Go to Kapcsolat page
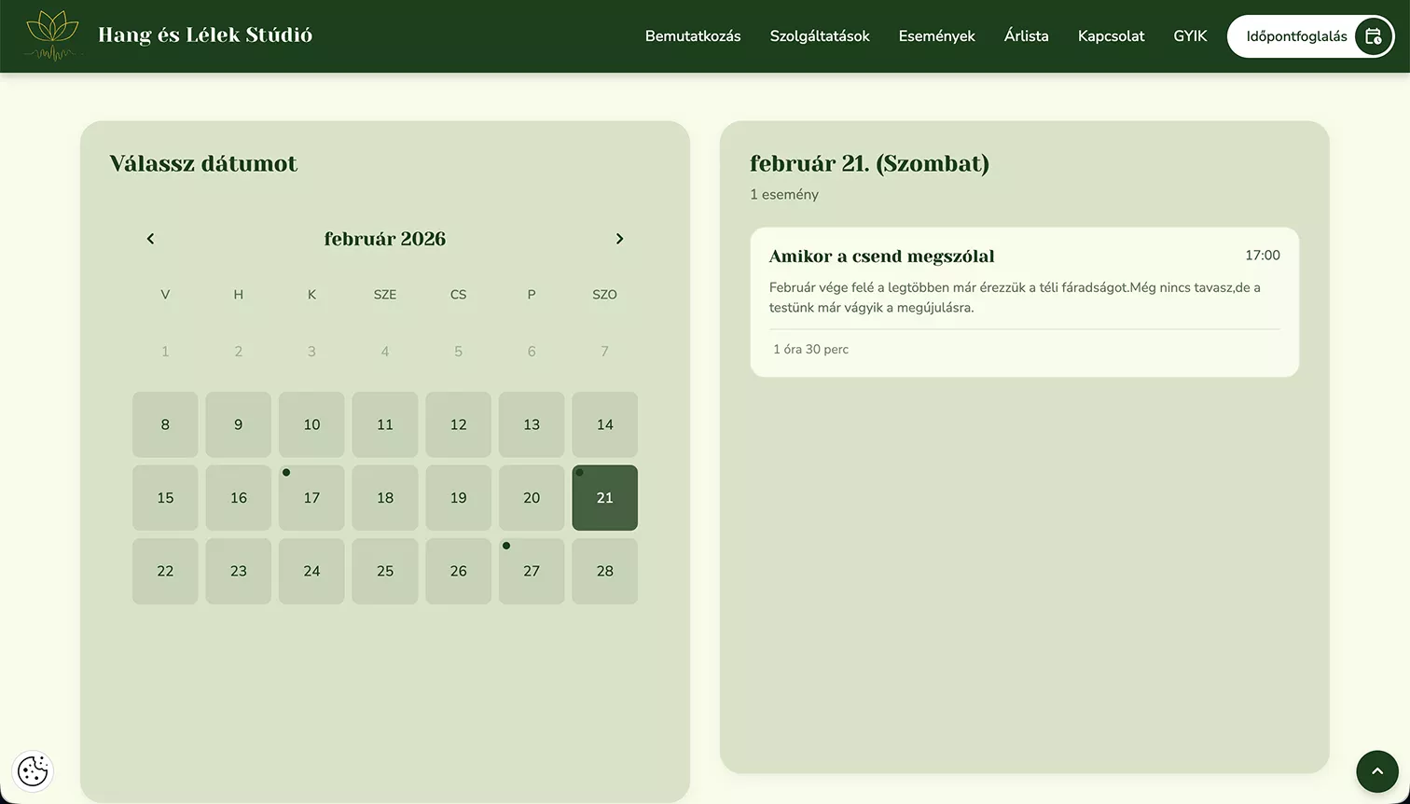This screenshot has height=804, width=1410. tap(1112, 36)
